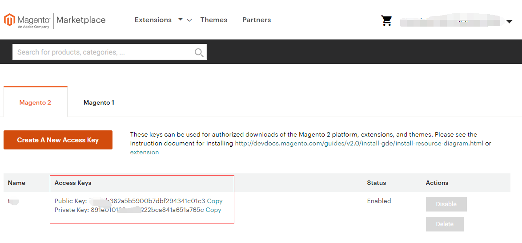
Task: Open the devdocs install-resource-diagram link
Action: coord(359,143)
